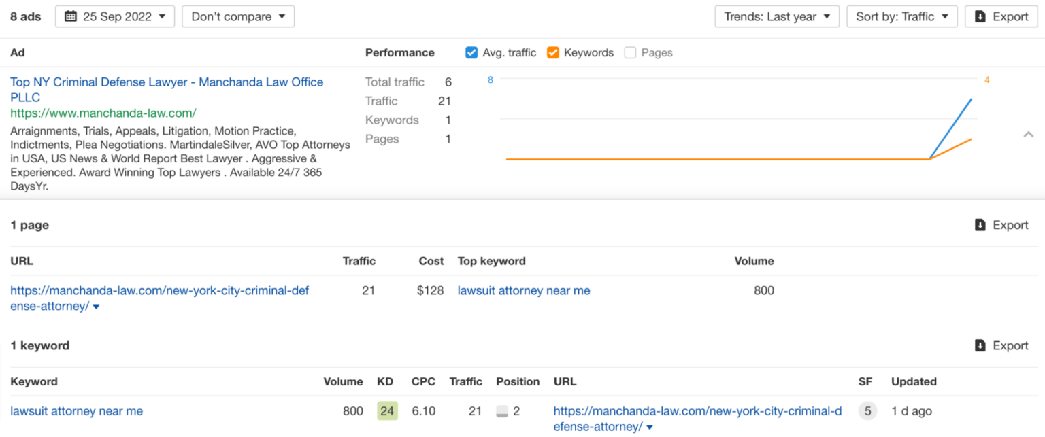The width and height of the screenshot is (1045, 437).
Task: Open URL link in keyword table row
Action: coord(697,418)
